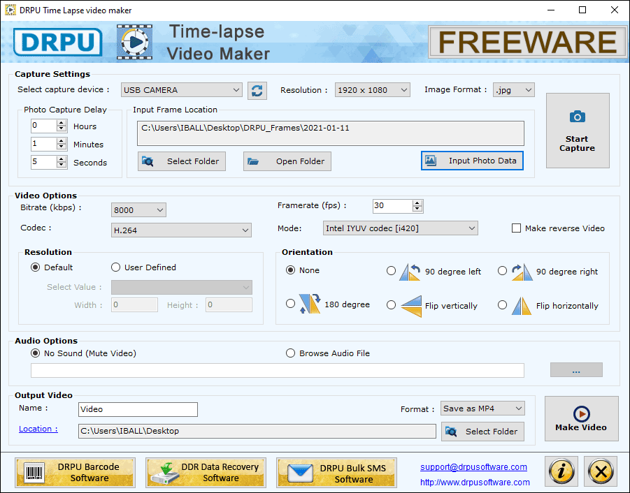Click the Width value field
The width and height of the screenshot is (630, 493).
pyautogui.click(x=134, y=305)
